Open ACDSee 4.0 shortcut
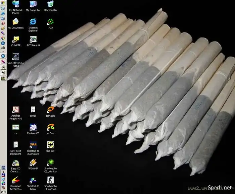This screenshot has width=235, height=194. [x=33, y=40]
